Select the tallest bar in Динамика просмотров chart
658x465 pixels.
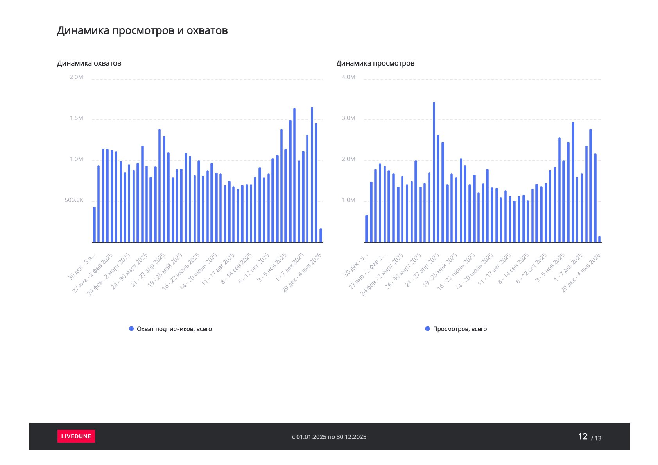click(x=434, y=172)
